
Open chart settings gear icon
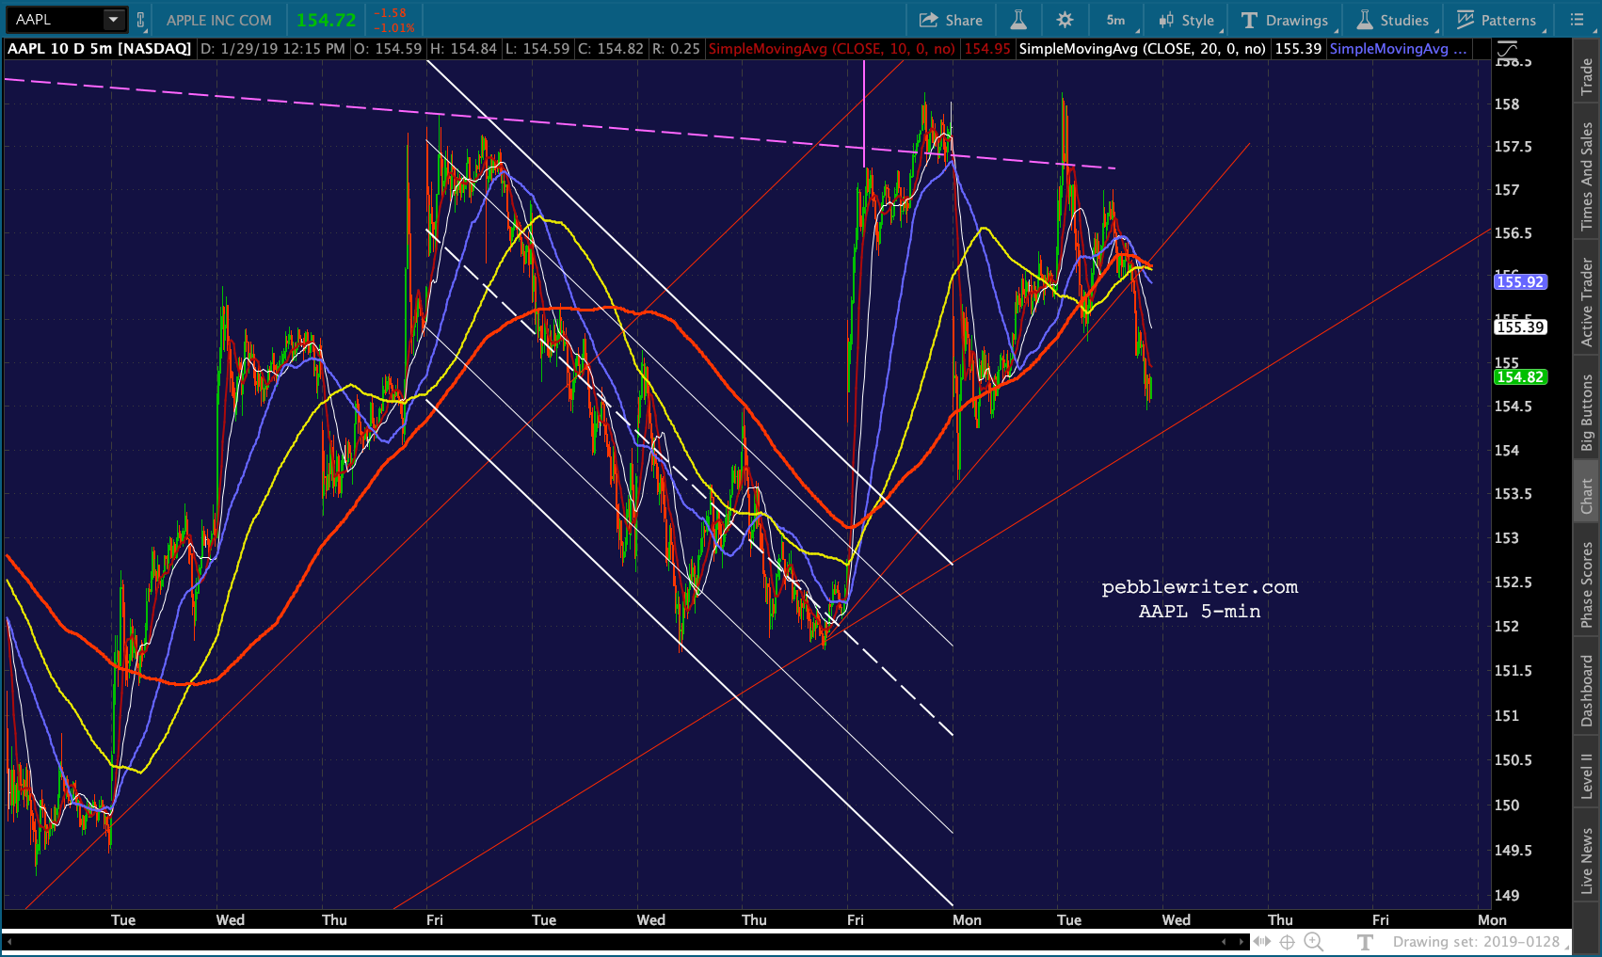click(x=1065, y=20)
